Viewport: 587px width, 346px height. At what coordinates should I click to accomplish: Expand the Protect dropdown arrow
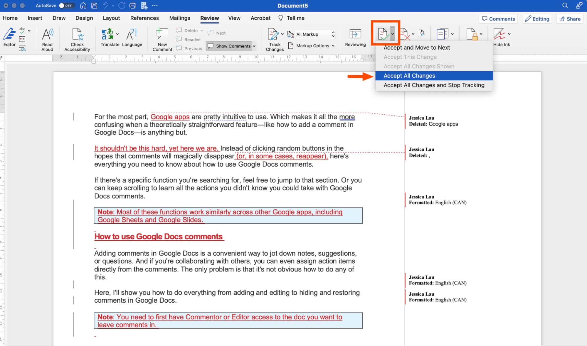click(481, 34)
